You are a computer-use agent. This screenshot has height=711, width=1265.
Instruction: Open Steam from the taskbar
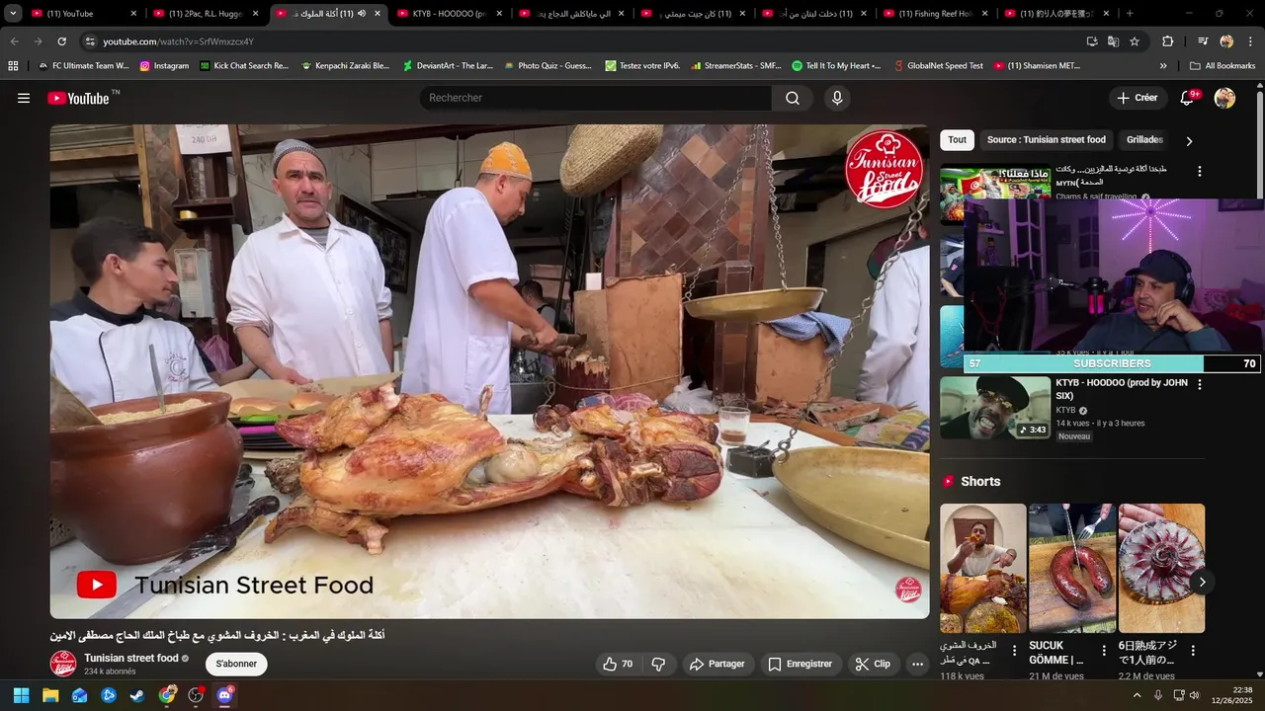coord(137,695)
